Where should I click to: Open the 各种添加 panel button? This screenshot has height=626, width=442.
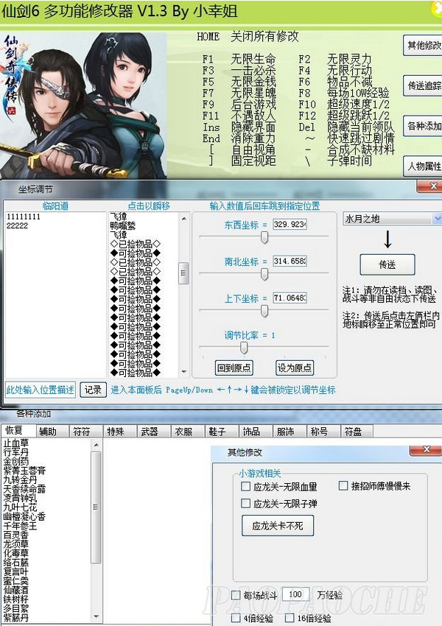tap(424, 126)
